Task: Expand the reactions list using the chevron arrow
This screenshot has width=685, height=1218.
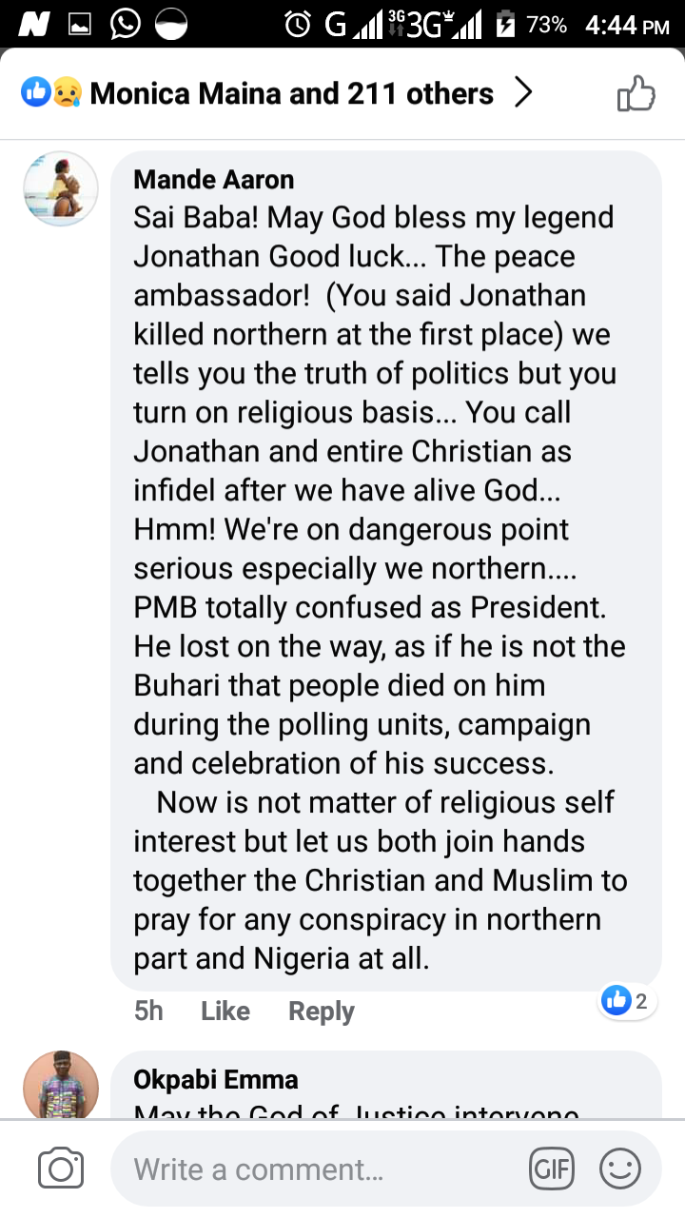Action: tap(522, 93)
